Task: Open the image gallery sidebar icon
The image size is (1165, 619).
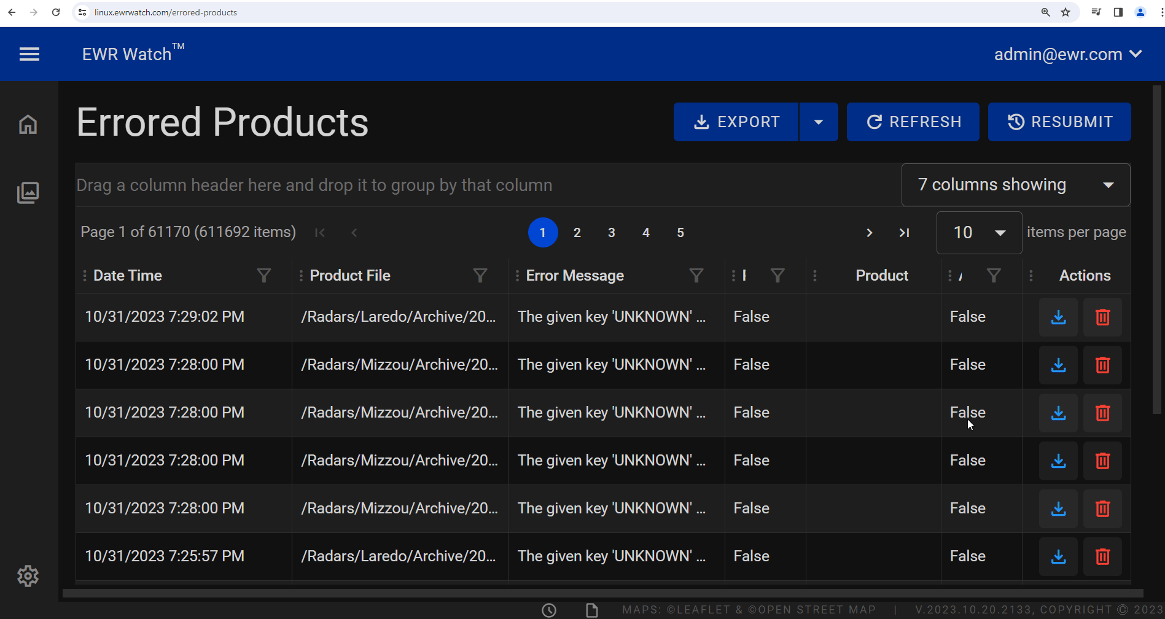Action: click(x=28, y=193)
